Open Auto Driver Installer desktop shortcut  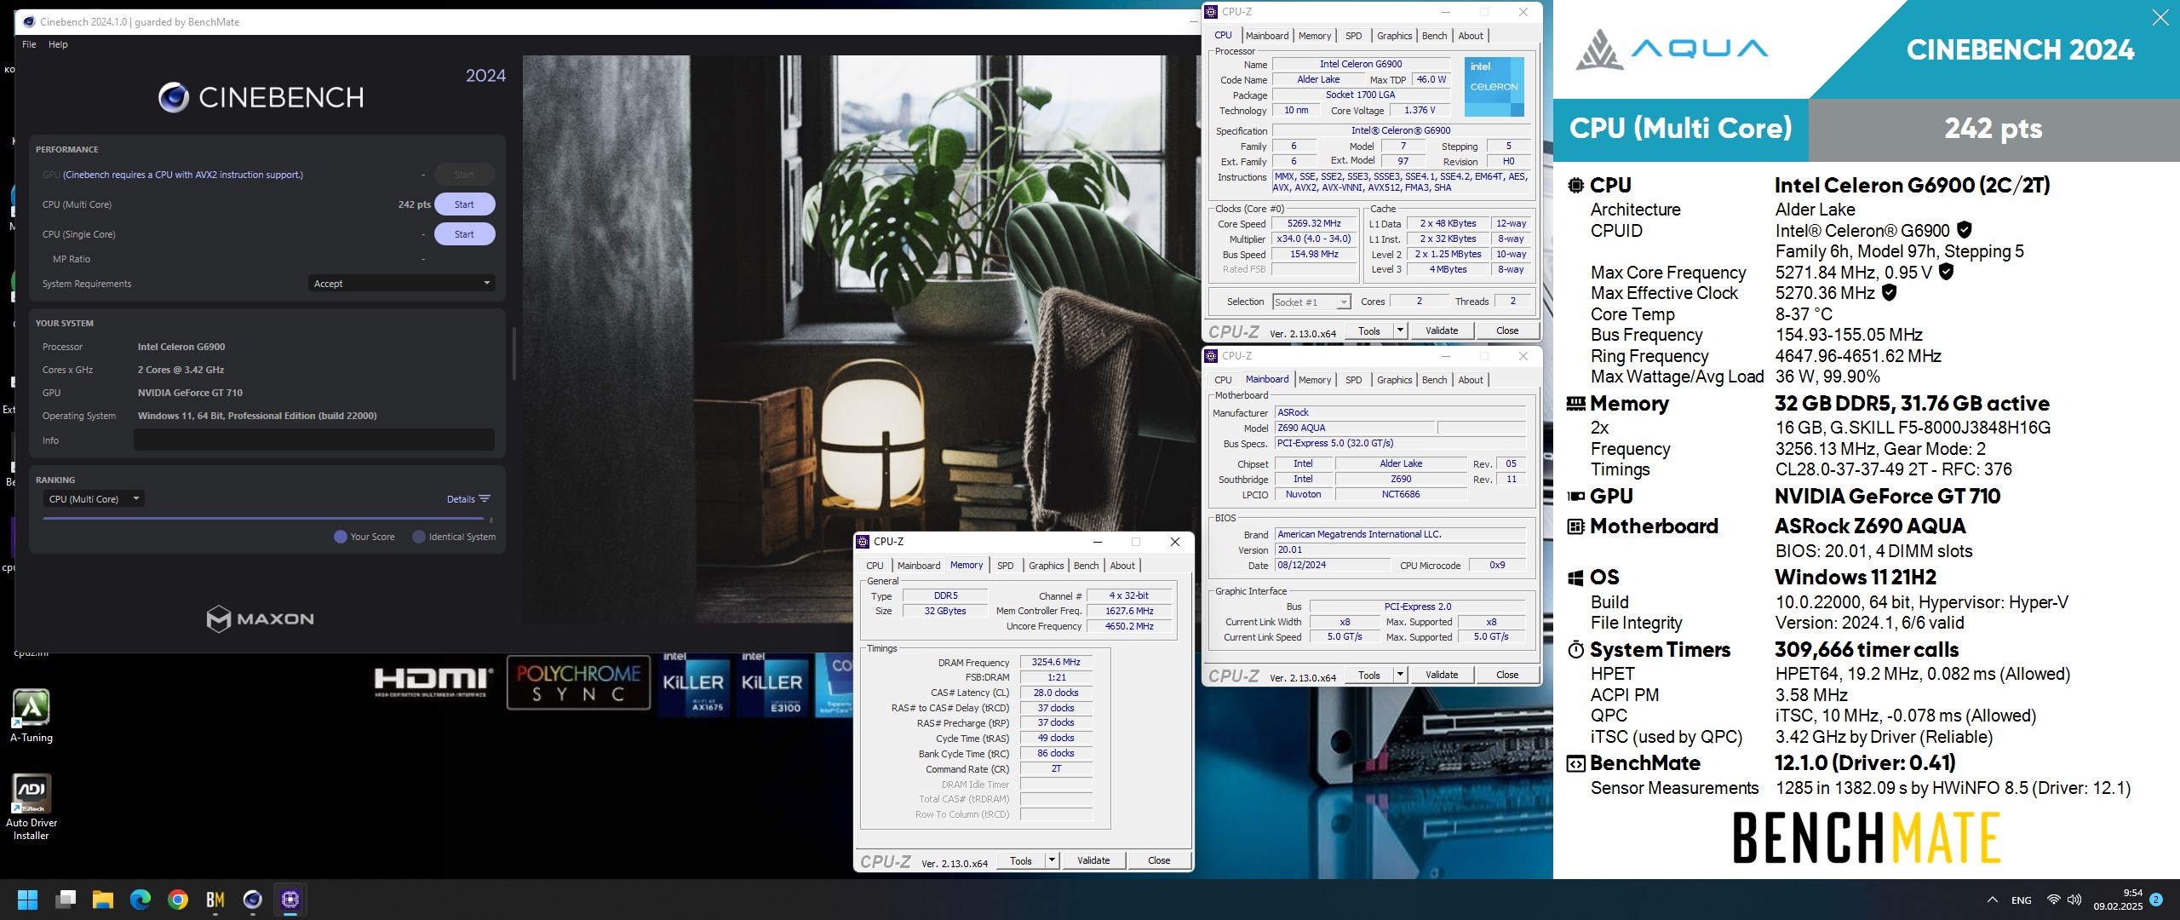pos(32,807)
